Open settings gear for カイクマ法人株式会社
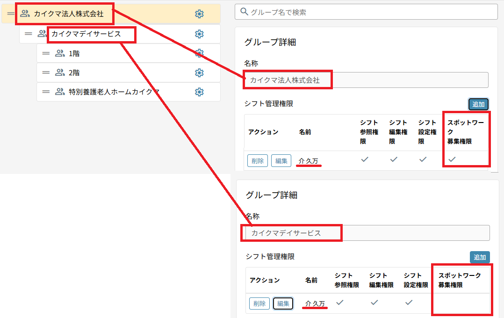This screenshot has height=318, width=504. point(199,14)
